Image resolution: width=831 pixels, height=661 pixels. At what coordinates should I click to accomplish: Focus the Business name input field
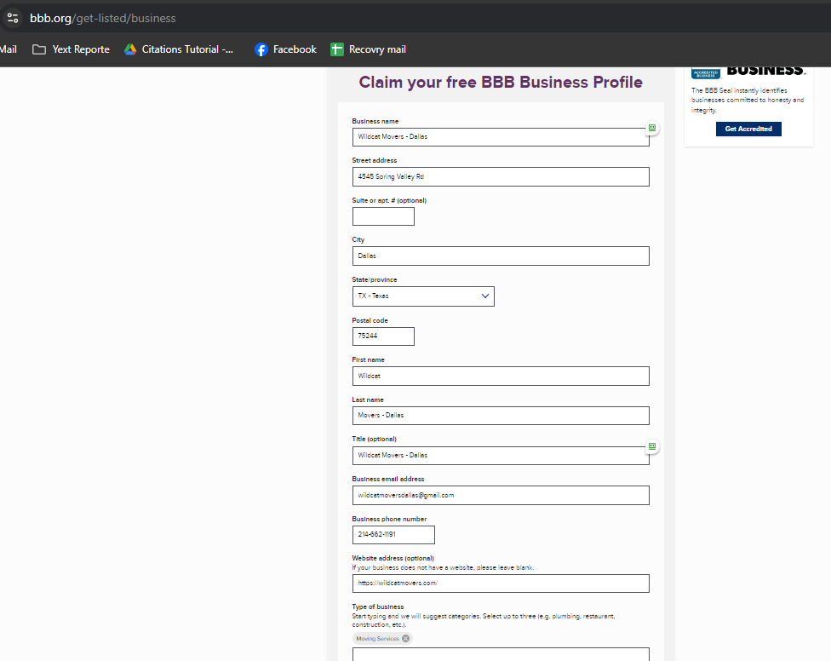[501, 137]
